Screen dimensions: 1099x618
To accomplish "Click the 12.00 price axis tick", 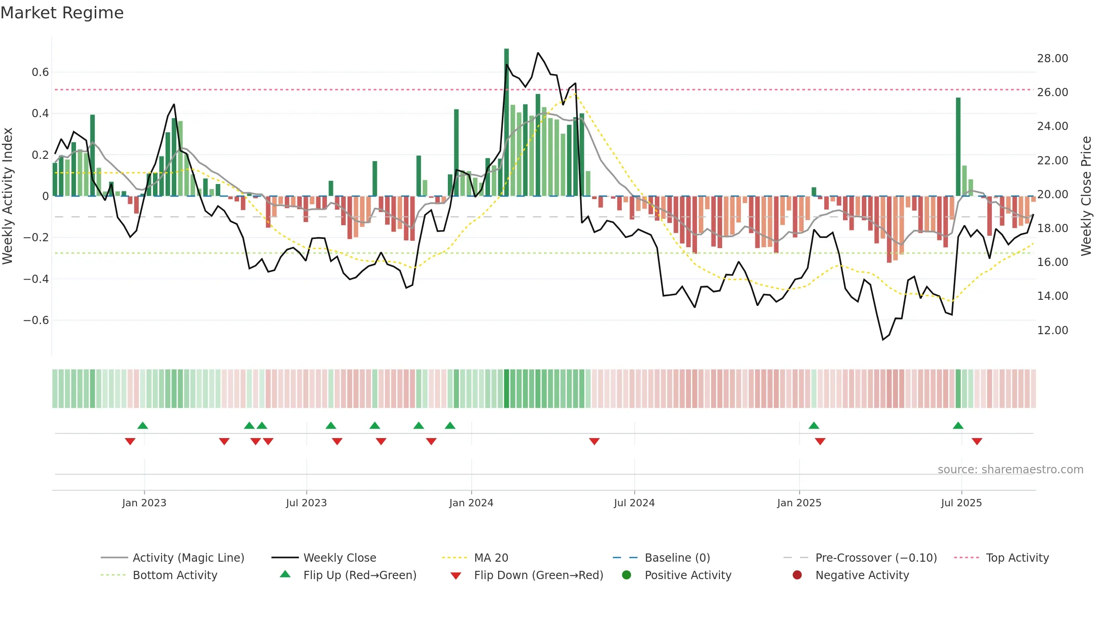I will coord(1052,330).
